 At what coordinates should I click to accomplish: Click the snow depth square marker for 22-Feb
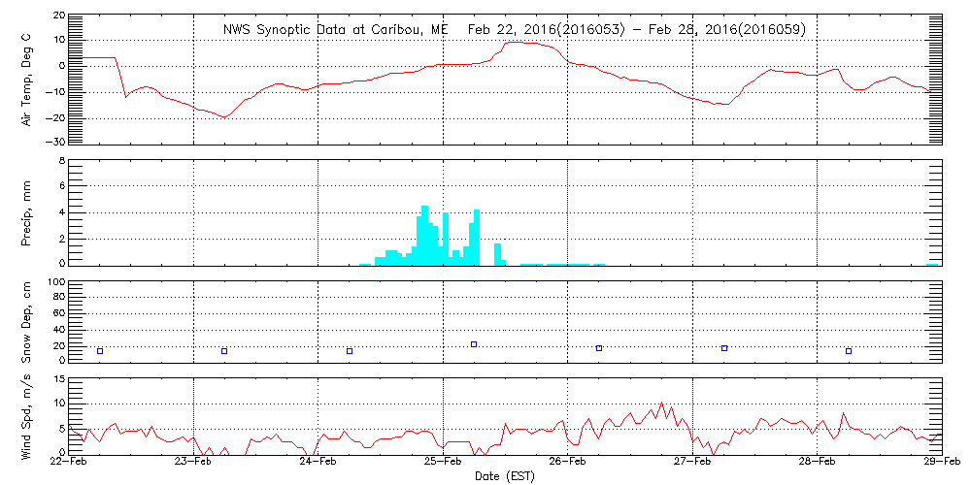pyautogui.click(x=100, y=351)
